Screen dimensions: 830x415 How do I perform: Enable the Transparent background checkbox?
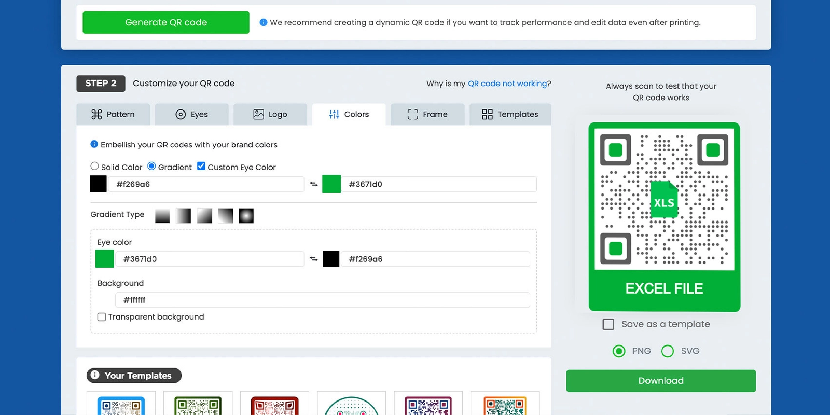(102, 317)
